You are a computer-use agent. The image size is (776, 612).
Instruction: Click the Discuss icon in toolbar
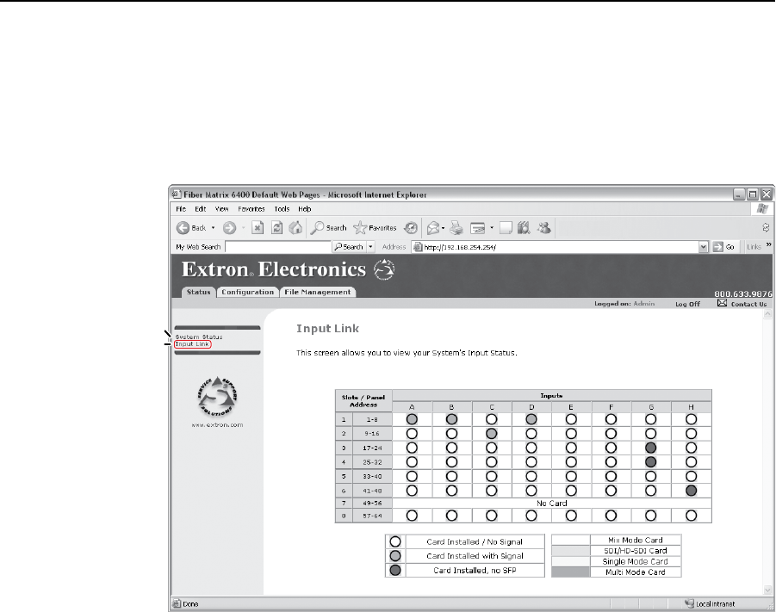click(x=506, y=228)
